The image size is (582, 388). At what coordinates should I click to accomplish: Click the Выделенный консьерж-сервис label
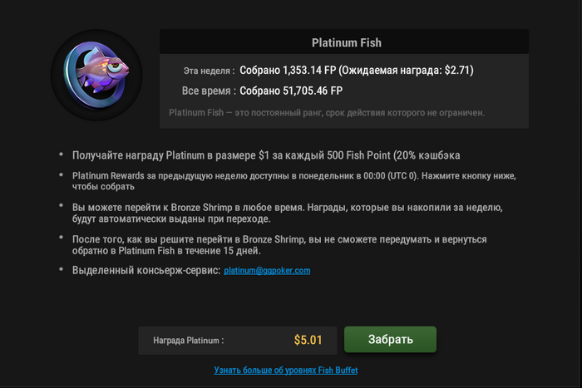tap(146, 270)
